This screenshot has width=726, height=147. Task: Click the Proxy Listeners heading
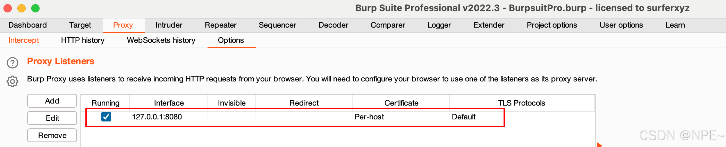click(x=61, y=61)
